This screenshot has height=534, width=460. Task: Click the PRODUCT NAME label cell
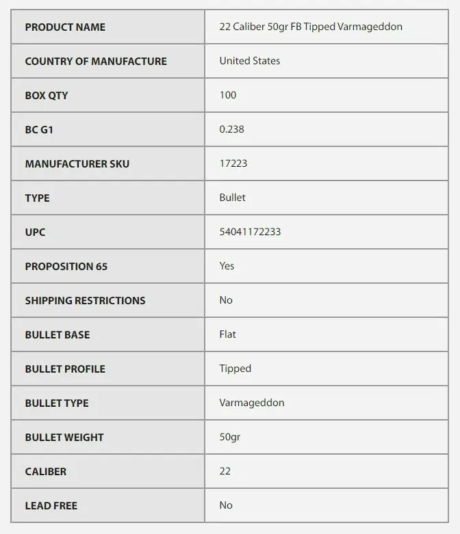[65, 27]
